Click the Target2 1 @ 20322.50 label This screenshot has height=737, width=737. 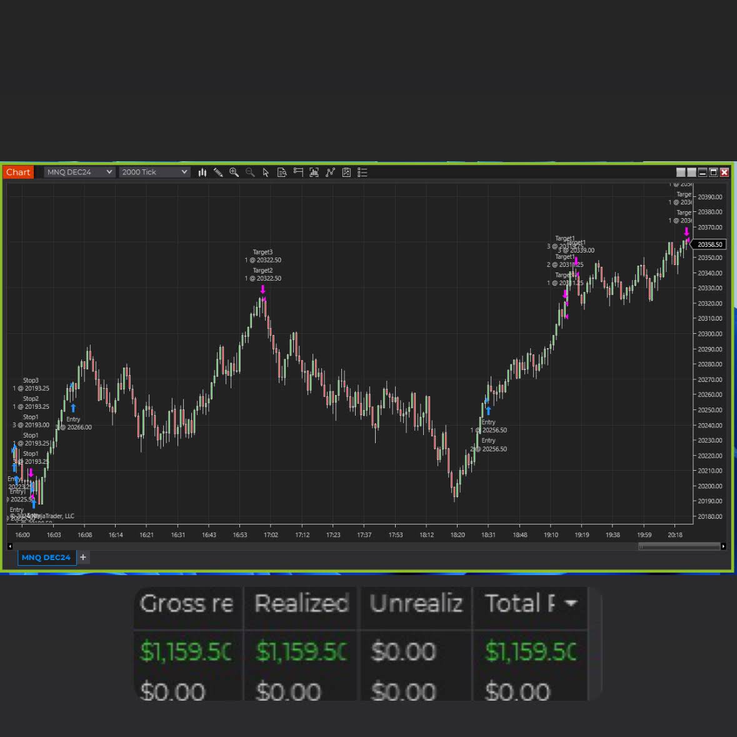click(263, 274)
